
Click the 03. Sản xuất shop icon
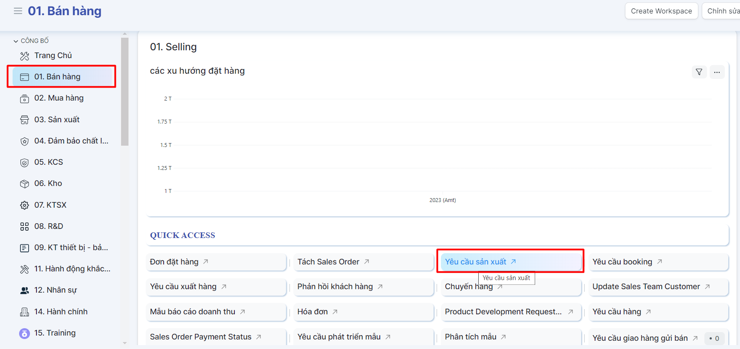24,120
